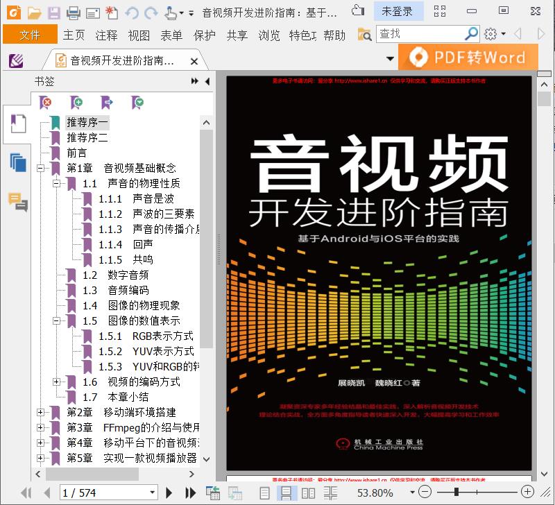Open the Comments panel icon
The width and height of the screenshot is (555, 505).
(x=18, y=202)
